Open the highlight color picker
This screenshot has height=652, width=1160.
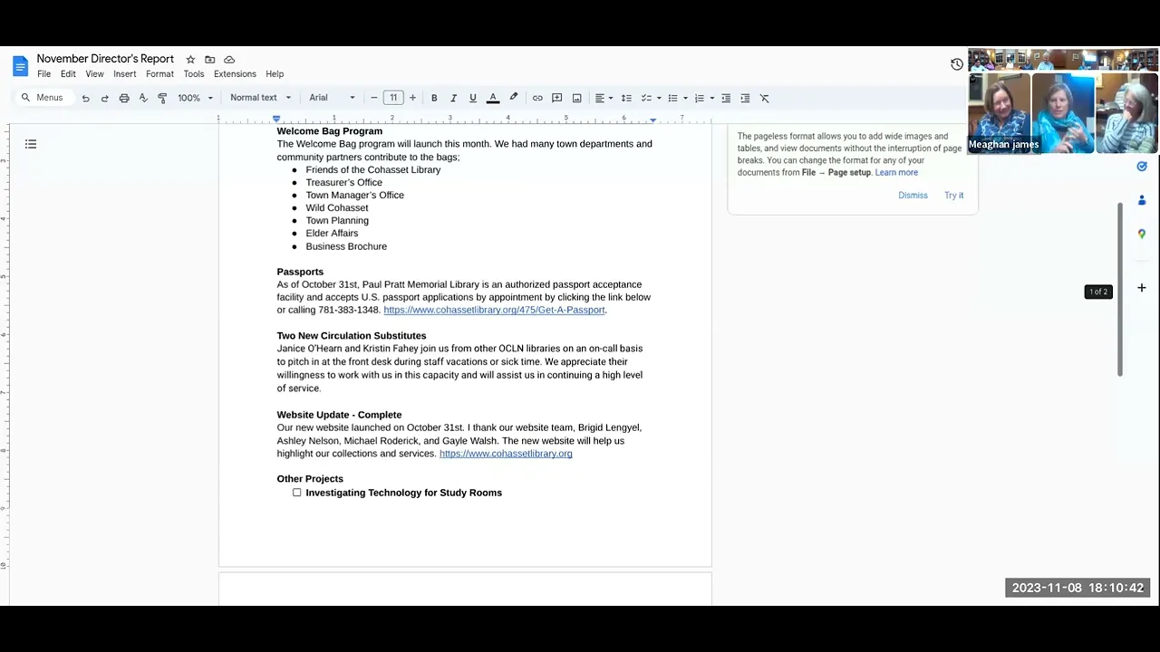coord(513,98)
